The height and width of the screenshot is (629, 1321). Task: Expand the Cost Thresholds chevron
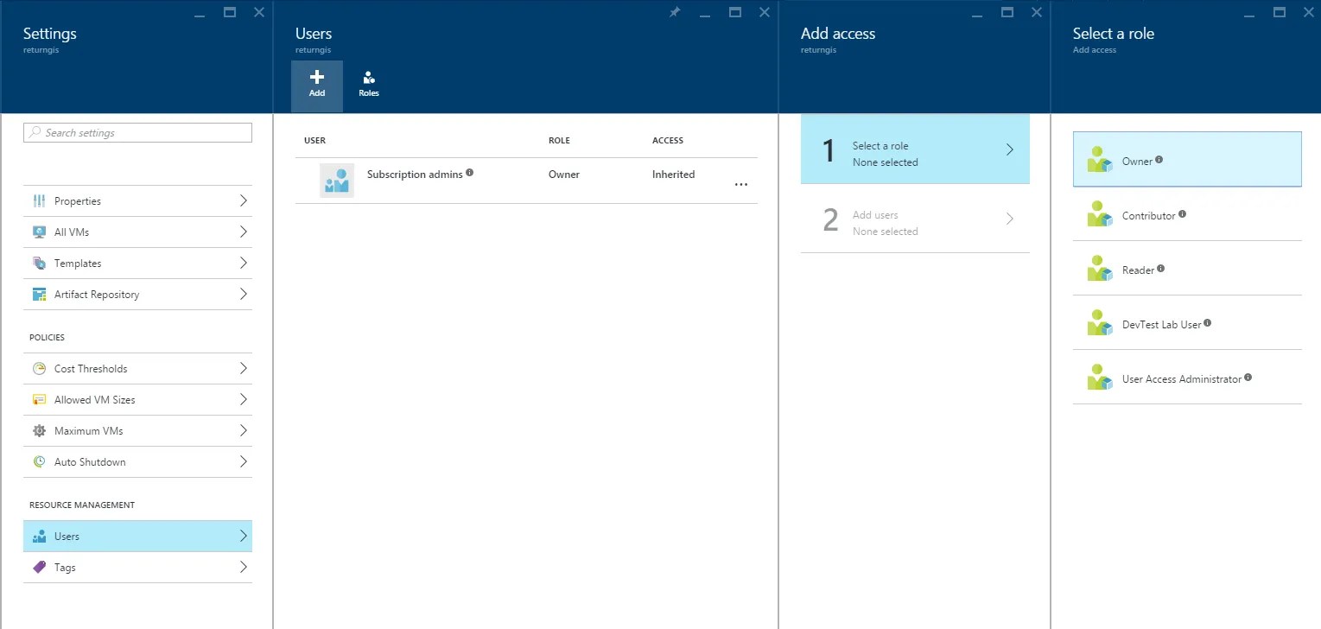(x=244, y=369)
